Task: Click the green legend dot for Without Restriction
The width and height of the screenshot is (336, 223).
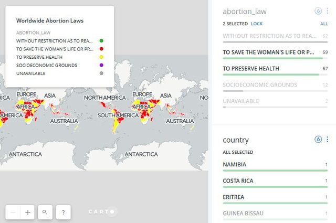Action: coord(101,40)
